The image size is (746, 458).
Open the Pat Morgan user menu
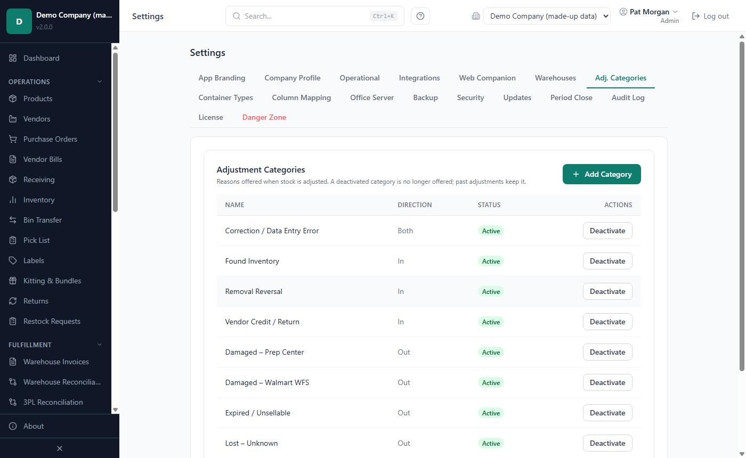pos(648,15)
